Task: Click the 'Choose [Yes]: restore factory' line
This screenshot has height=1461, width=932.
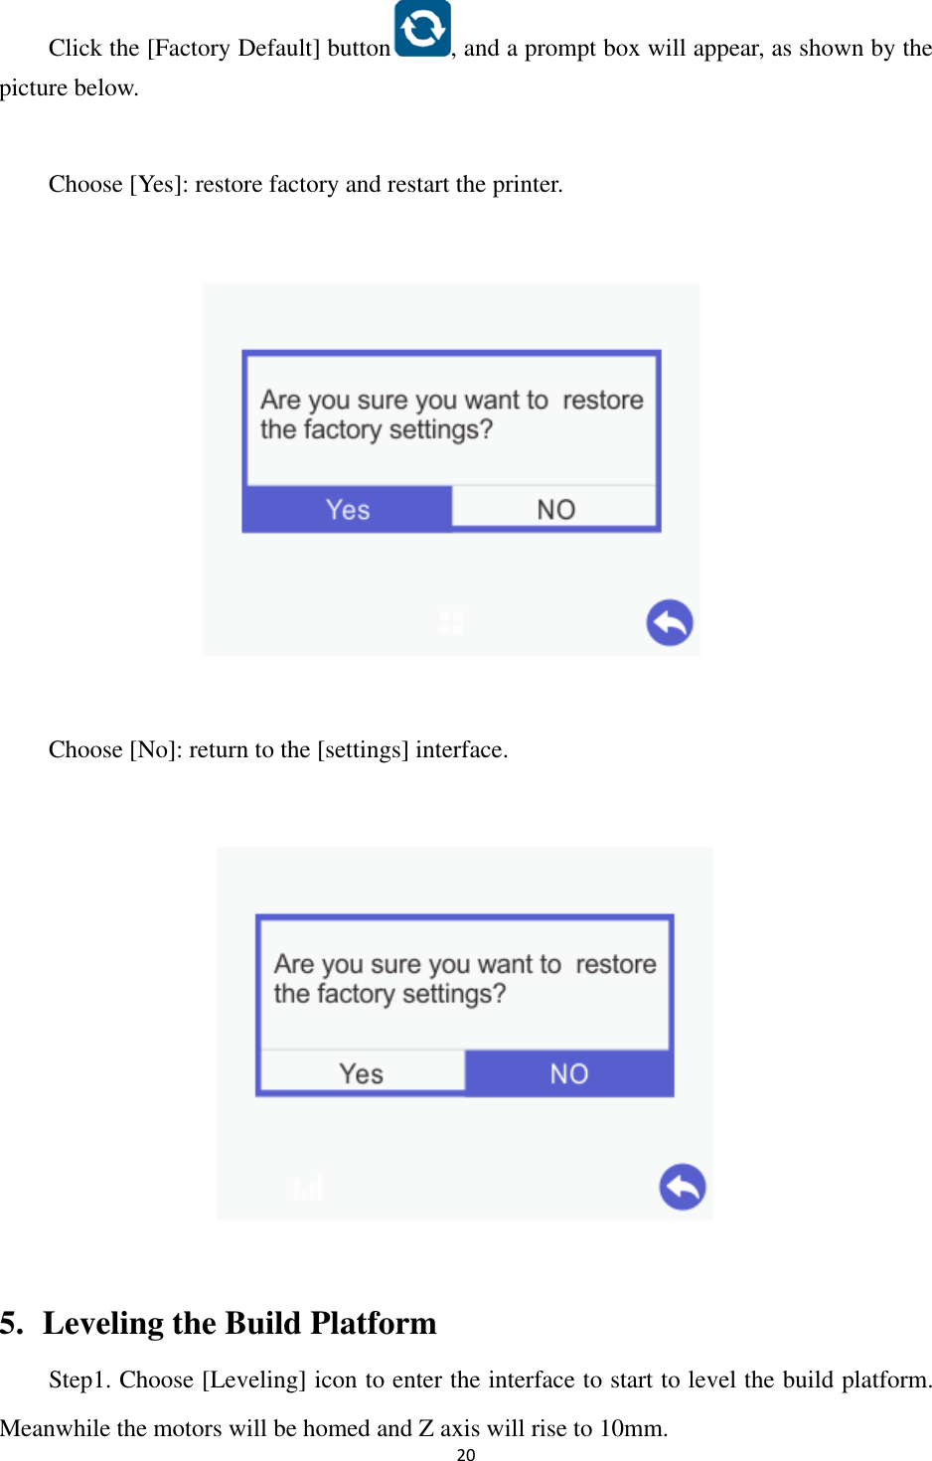Action: 306,184
